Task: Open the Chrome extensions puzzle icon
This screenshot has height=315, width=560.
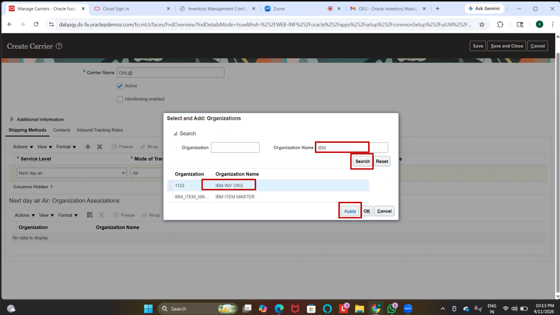Action: [500, 24]
